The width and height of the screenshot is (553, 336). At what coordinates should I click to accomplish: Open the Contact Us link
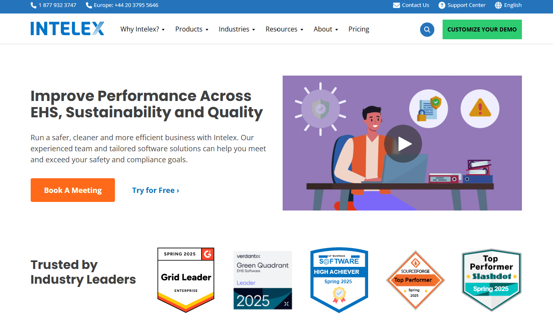click(416, 5)
